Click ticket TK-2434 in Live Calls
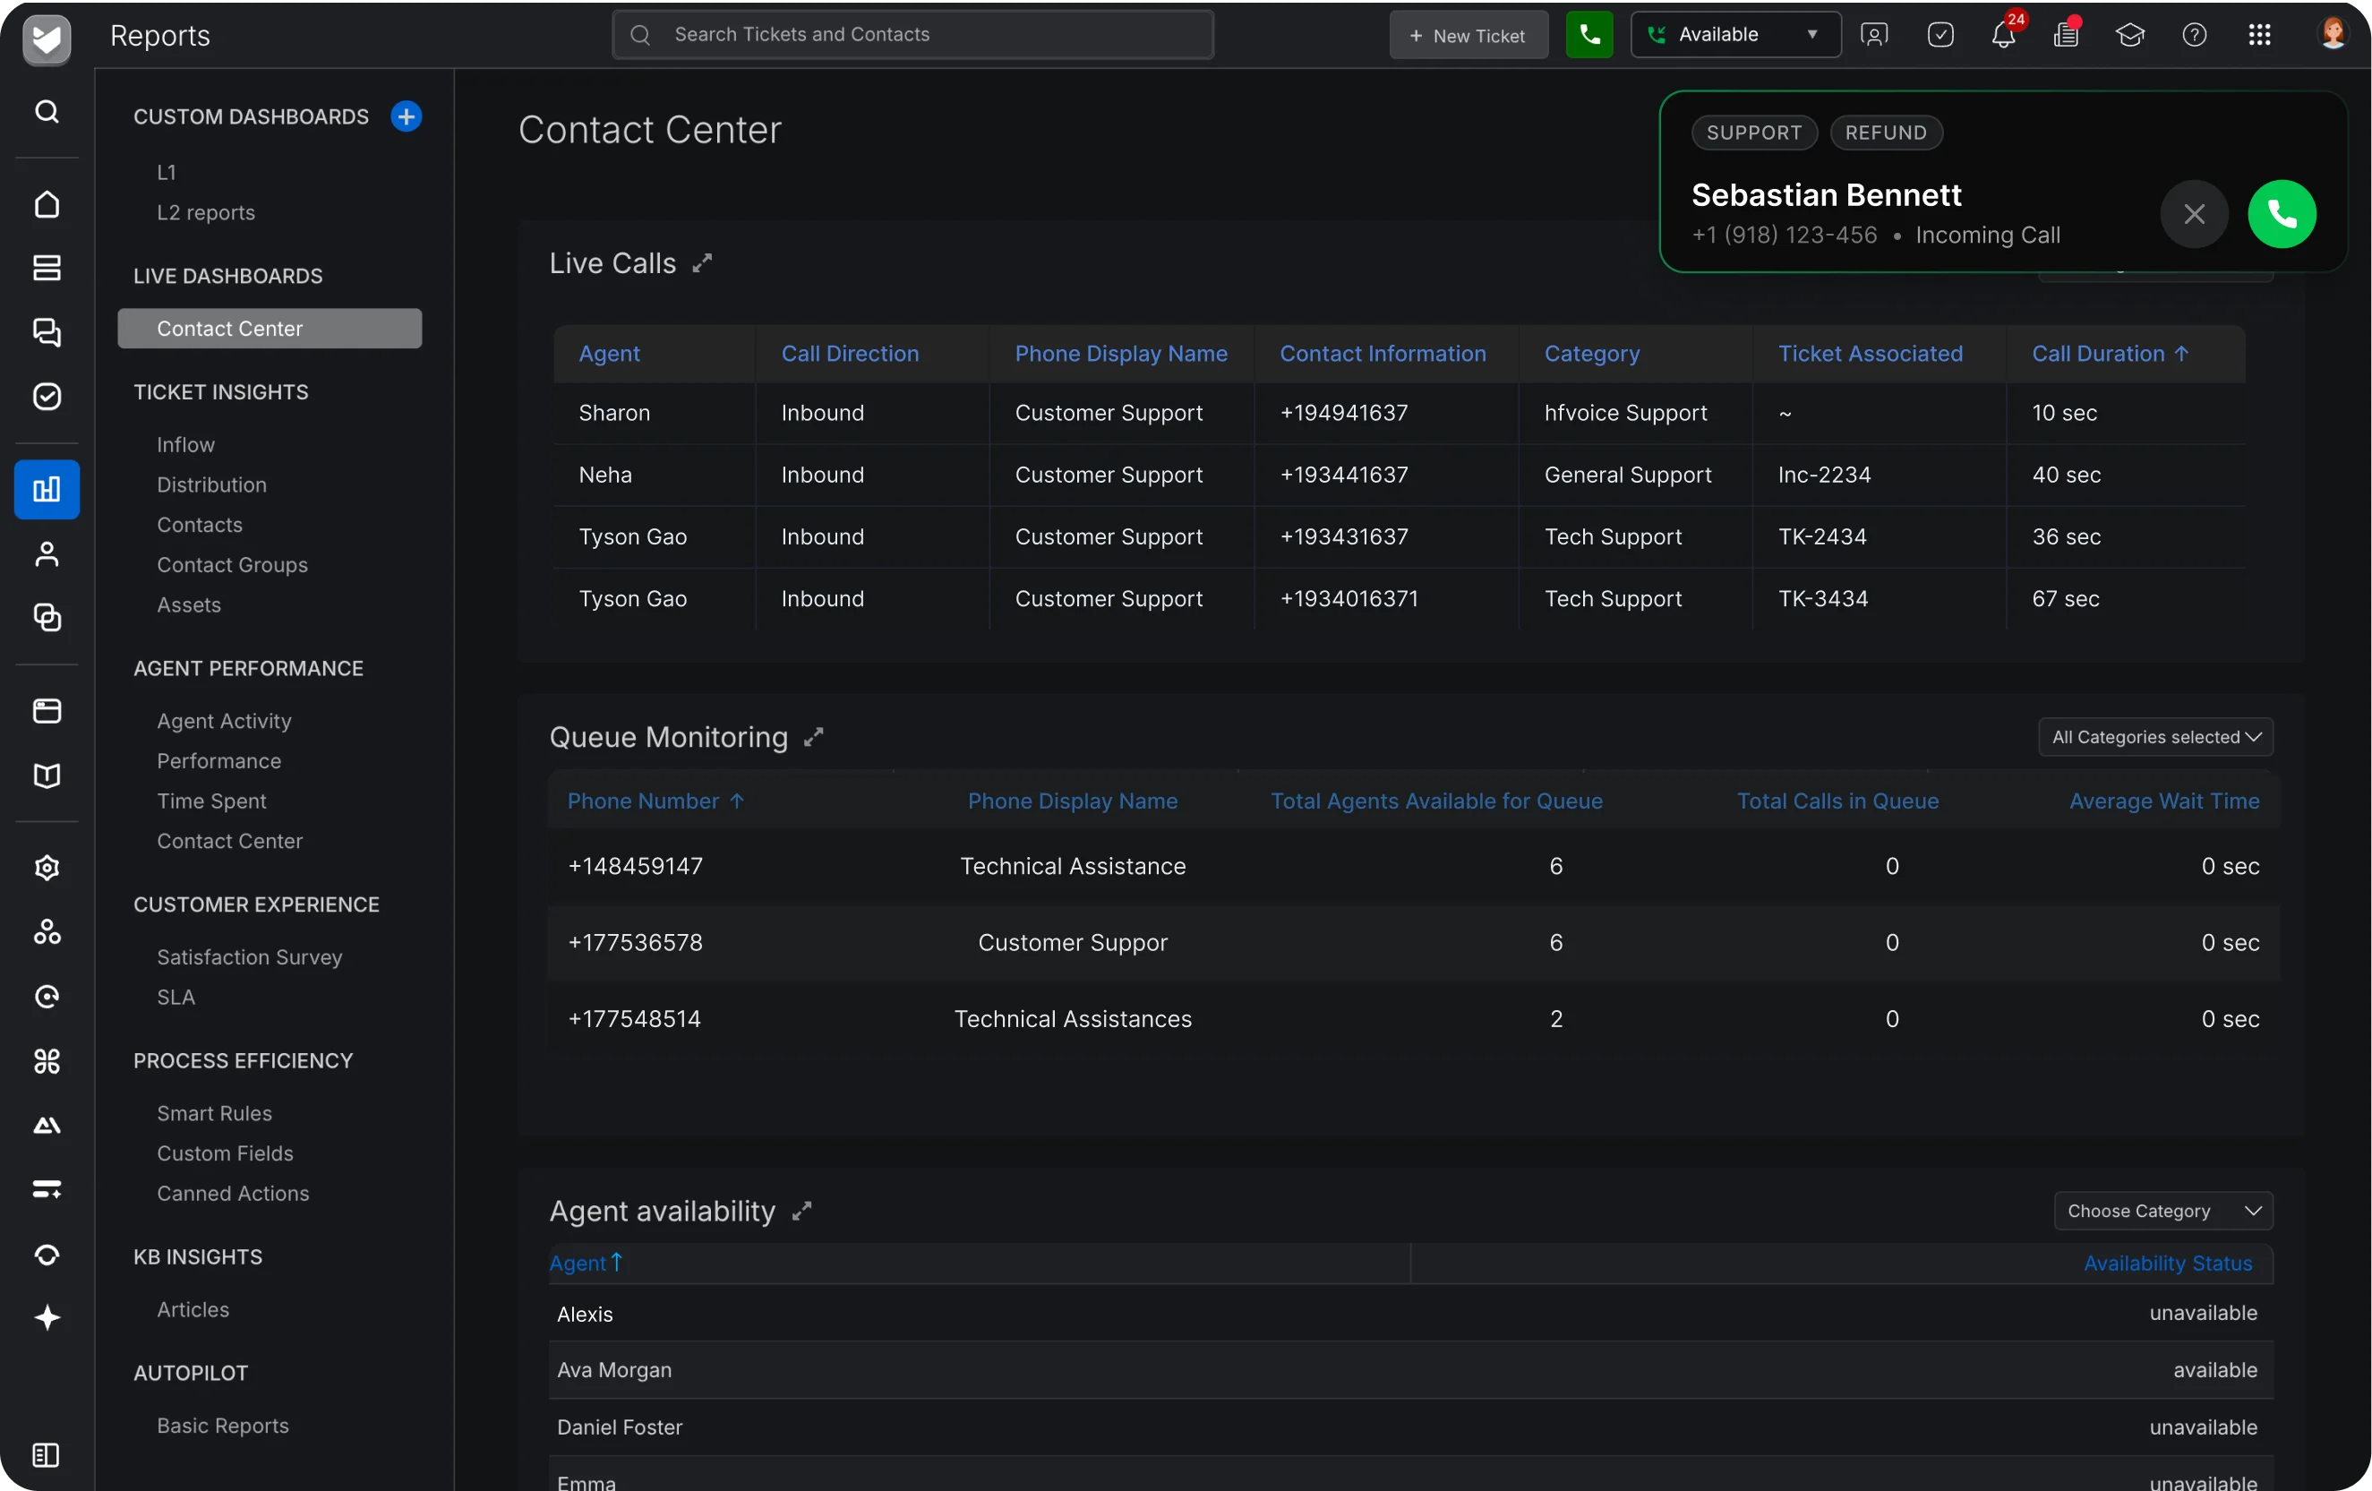Screen dimensions: 2372x1491 click(1821, 536)
